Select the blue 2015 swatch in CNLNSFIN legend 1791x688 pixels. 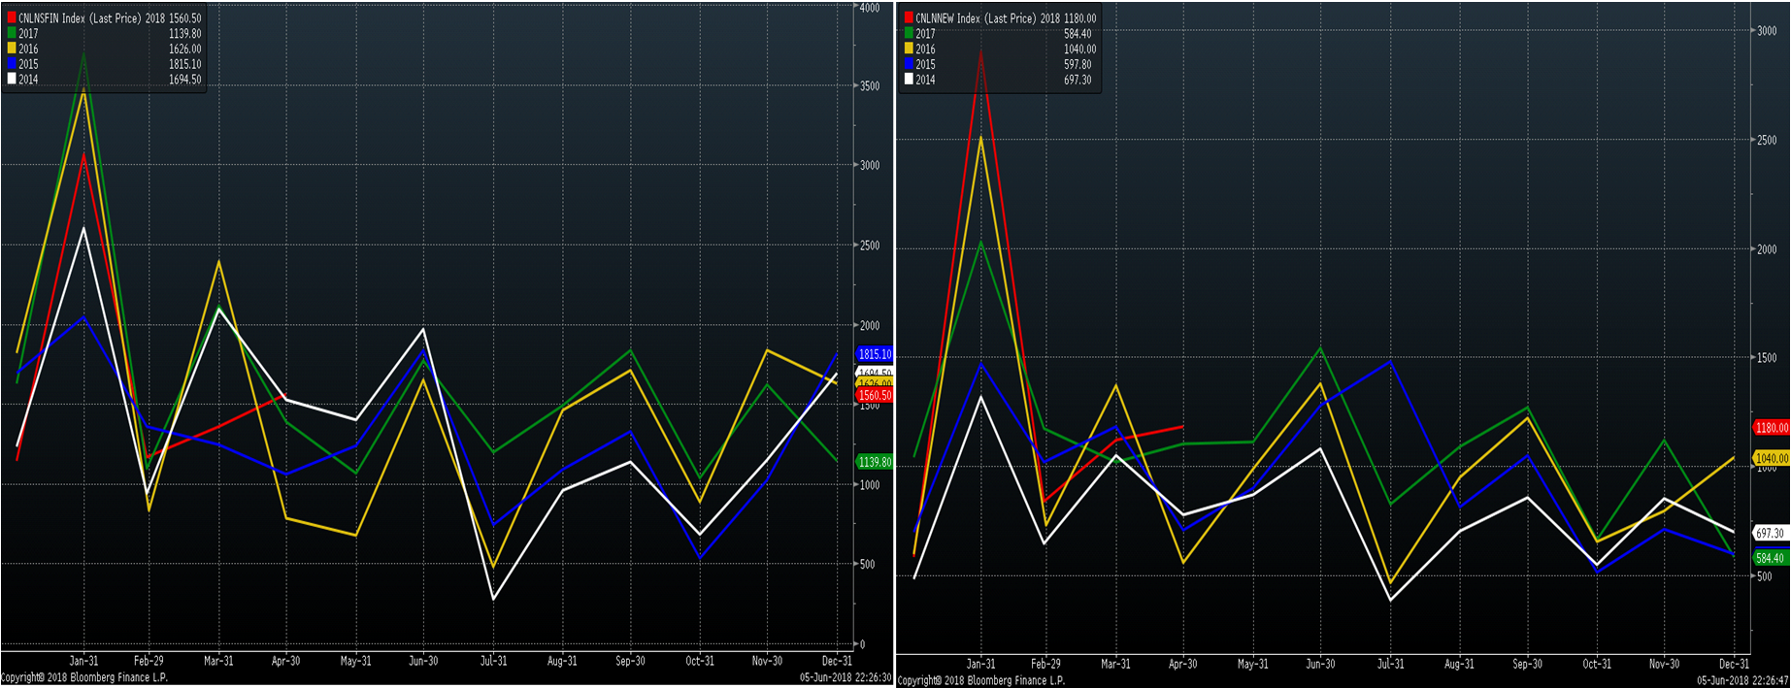(x=12, y=65)
